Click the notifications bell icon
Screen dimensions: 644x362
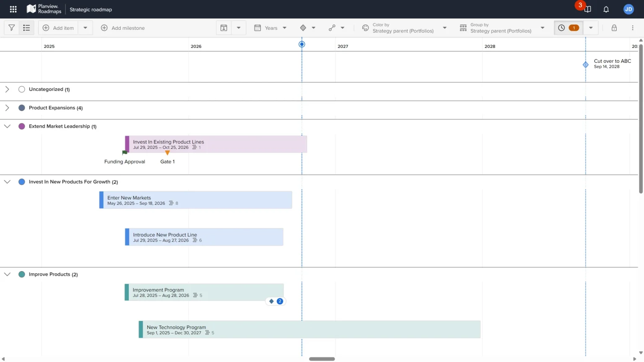[x=606, y=9]
